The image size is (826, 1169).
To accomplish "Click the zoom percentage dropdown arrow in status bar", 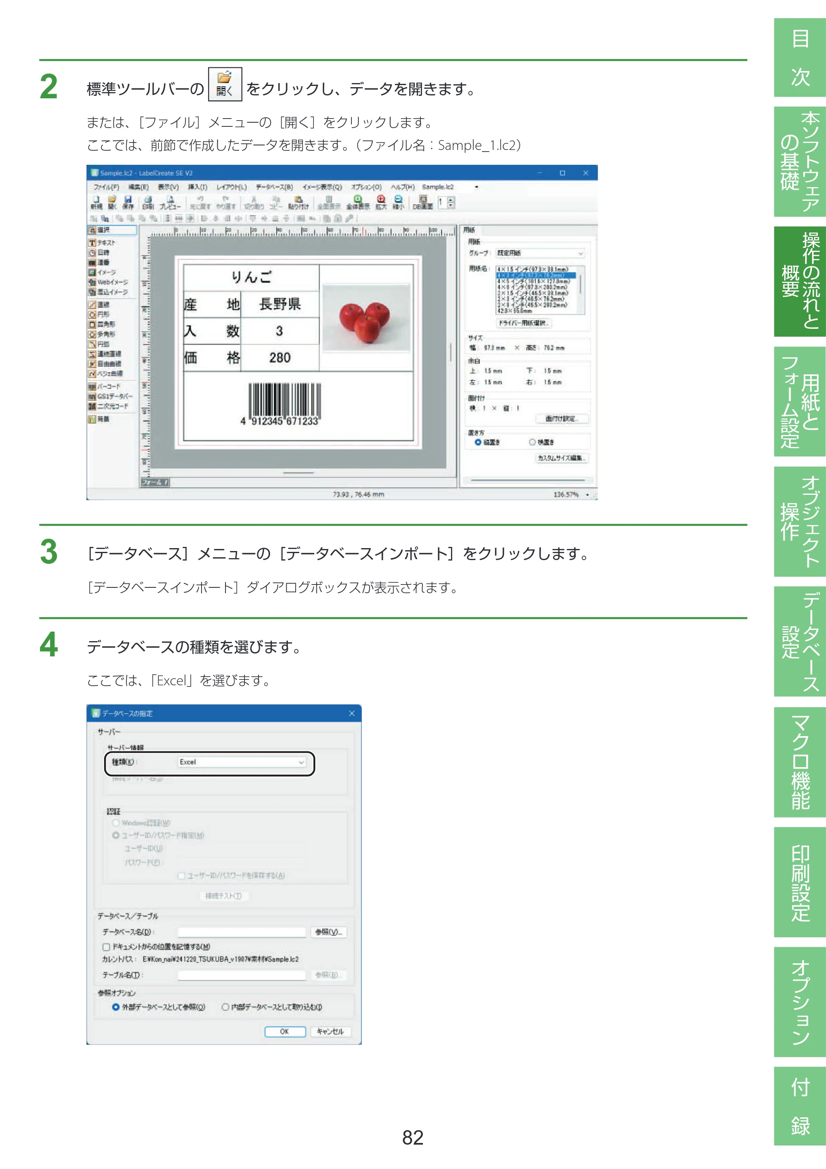I will pos(587,494).
